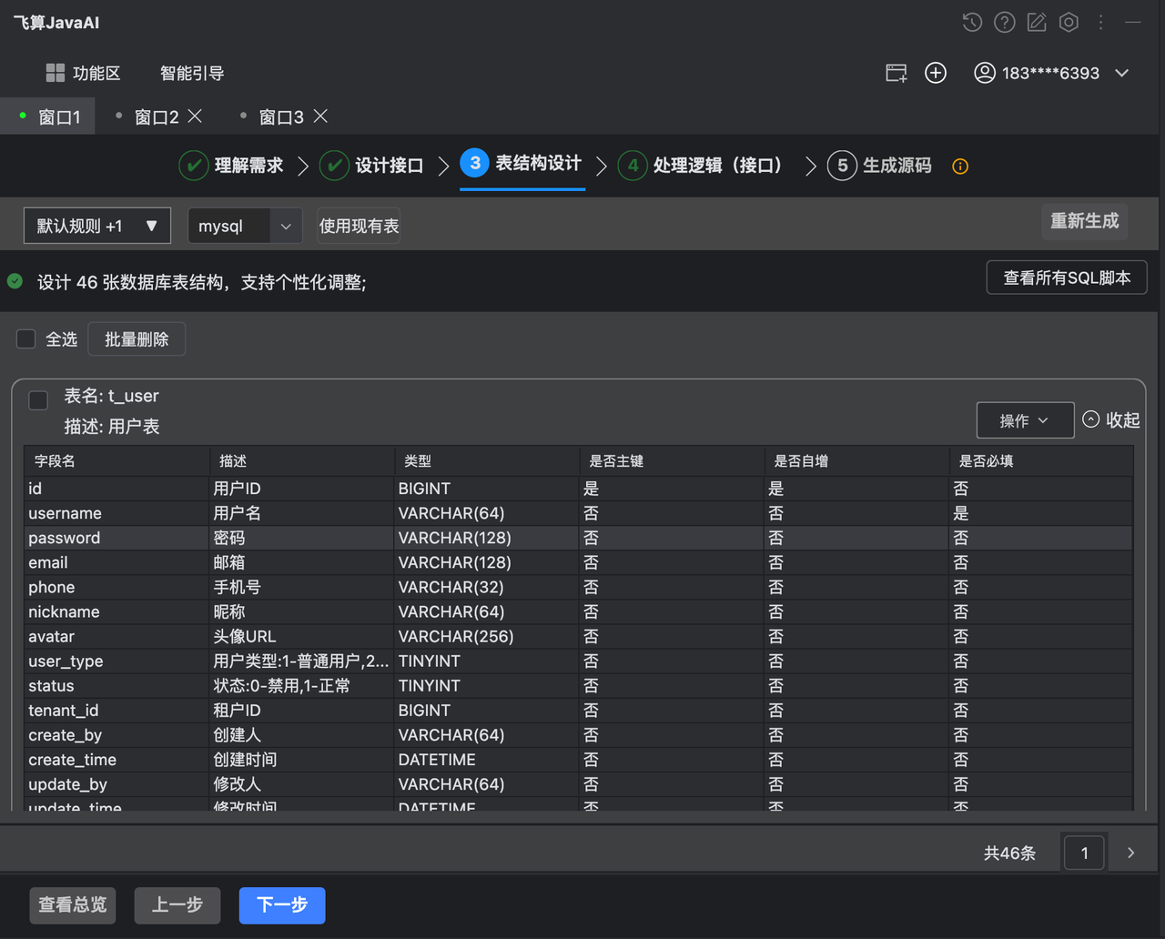
Task: Tick the t_user table checkbox
Action: pos(38,400)
